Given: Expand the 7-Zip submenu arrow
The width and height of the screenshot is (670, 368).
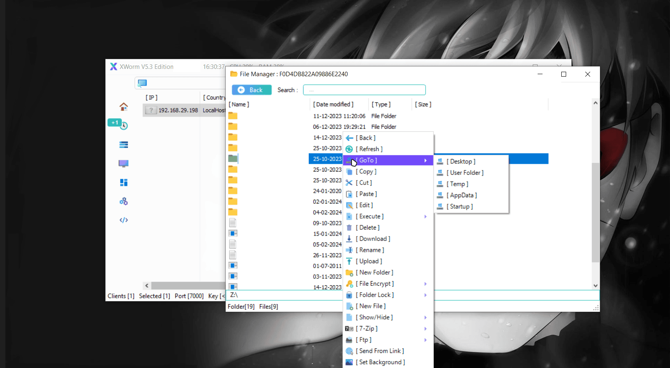Looking at the screenshot, I should pyautogui.click(x=426, y=328).
